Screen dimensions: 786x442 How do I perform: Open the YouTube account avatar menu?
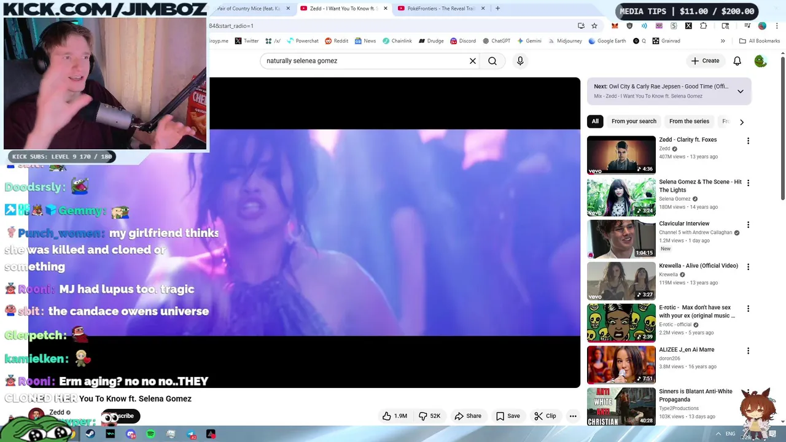coord(760,61)
